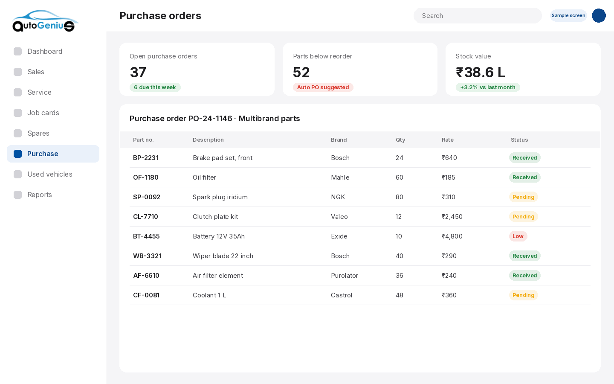Click the Parts below reorder value 52
The image size is (614, 384).
[301, 73]
